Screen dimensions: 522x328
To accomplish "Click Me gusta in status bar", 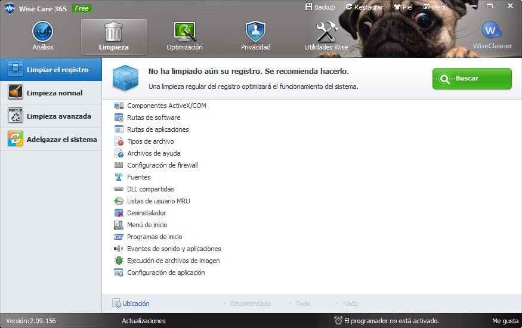I will coord(505,321).
